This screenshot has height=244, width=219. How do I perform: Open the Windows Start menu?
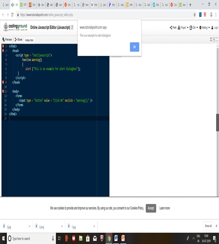(3, 238)
